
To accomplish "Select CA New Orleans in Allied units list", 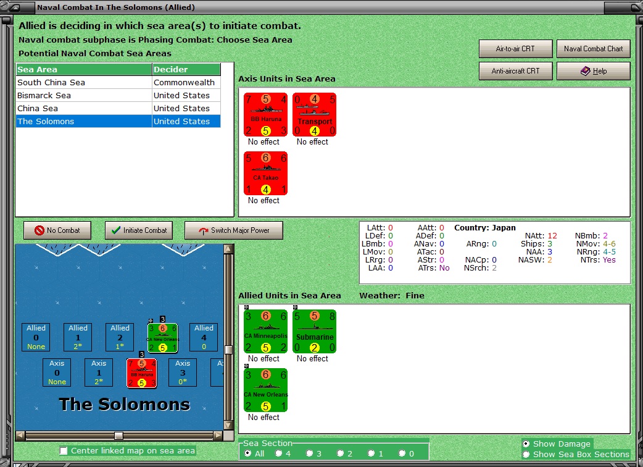I will click(x=265, y=390).
